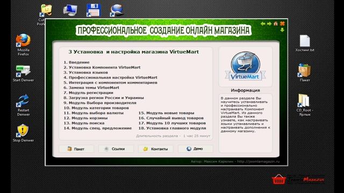This screenshot has height=193, width=344.
Task: Click the Ссылки button
Action: pyautogui.click(x=116, y=149)
